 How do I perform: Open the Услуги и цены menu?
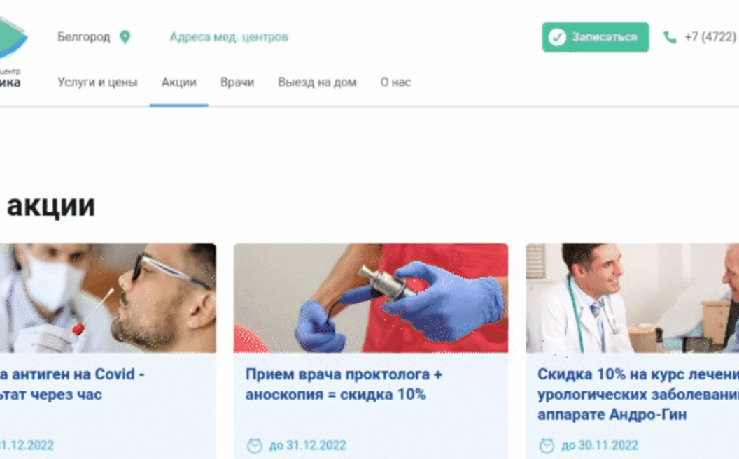pyautogui.click(x=97, y=82)
